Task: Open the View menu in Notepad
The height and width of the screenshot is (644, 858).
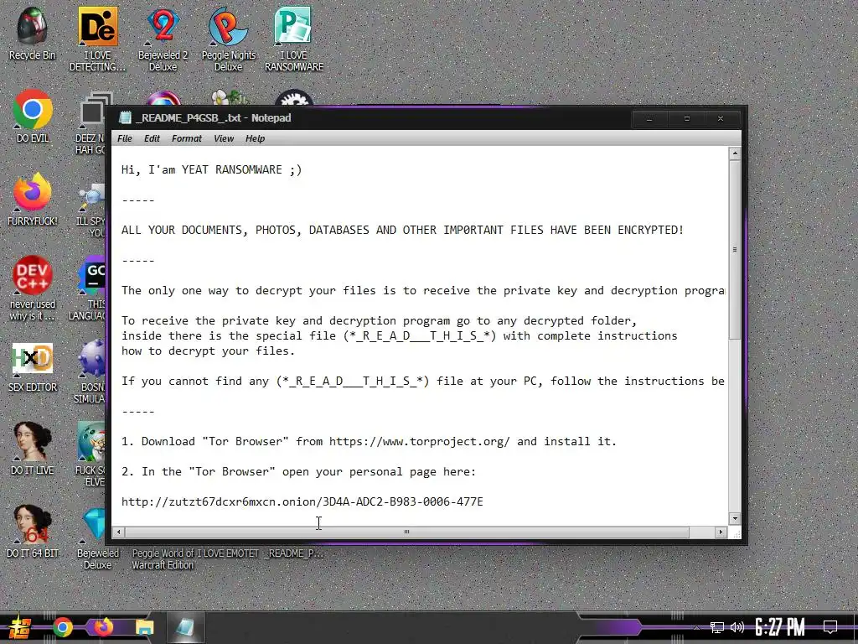Action: (x=223, y=138)
